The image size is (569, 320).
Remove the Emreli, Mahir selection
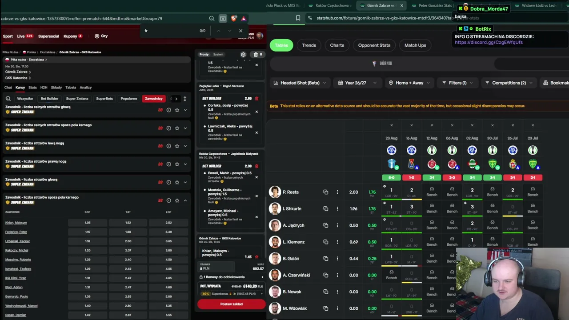256,177
